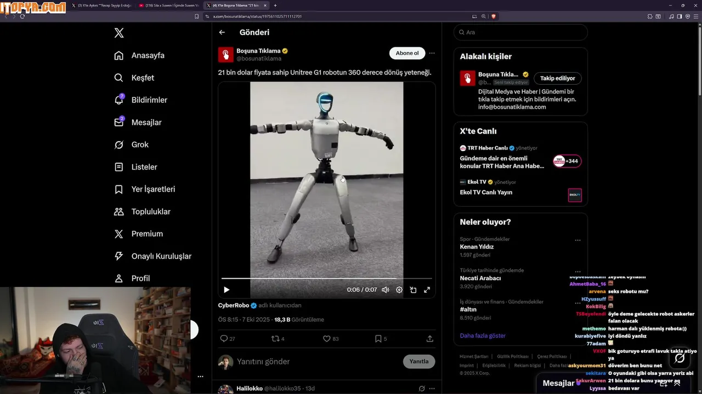
Task: Click the browser address bar URL
Action: pyautogui.click(x=257, y=16)
